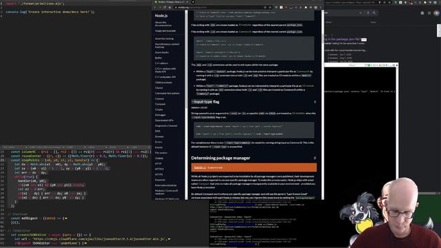Open 'Debugger' docs entry
This screenshot has height=248, width=441.
(161, 115)
